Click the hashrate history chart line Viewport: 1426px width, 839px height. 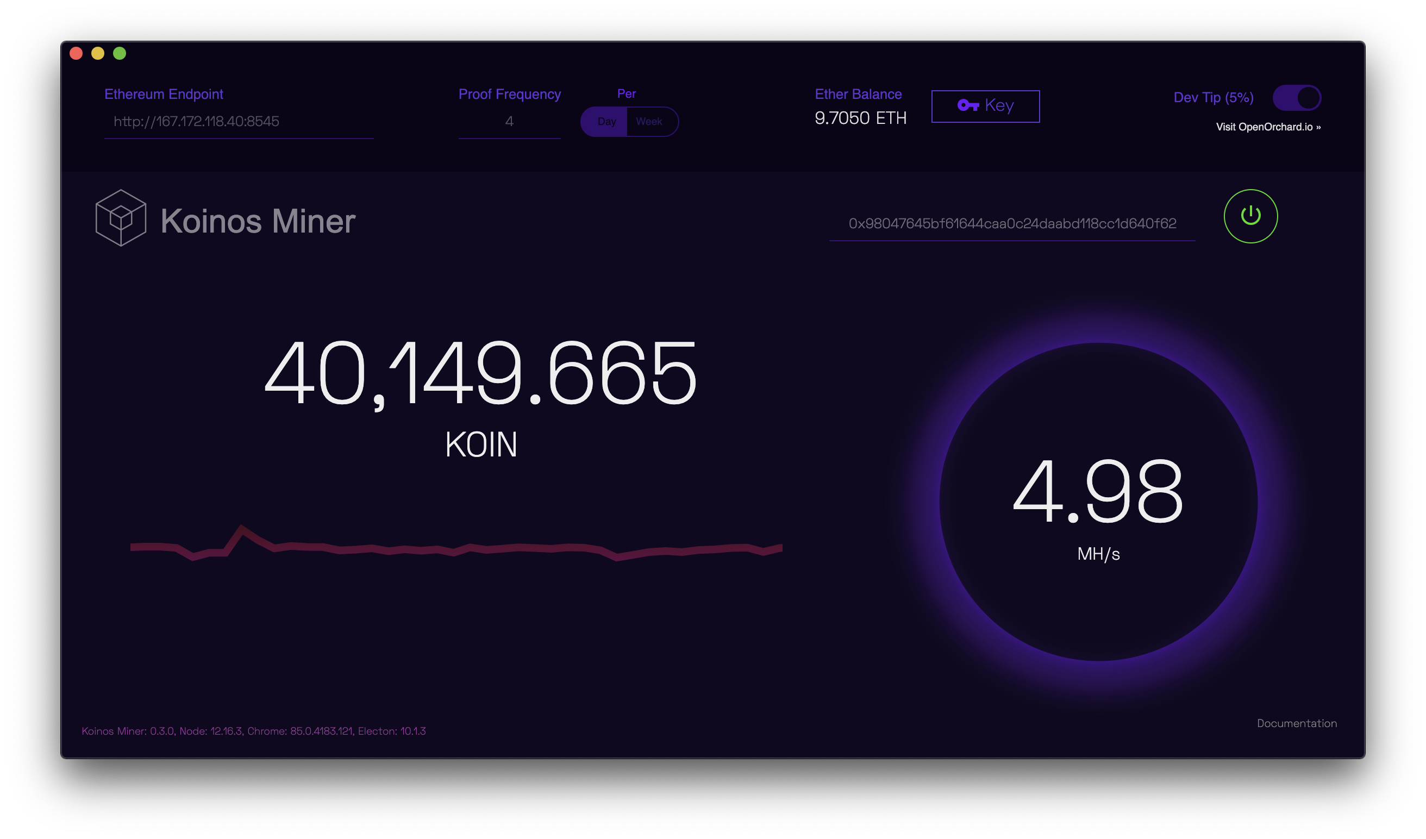453,549
